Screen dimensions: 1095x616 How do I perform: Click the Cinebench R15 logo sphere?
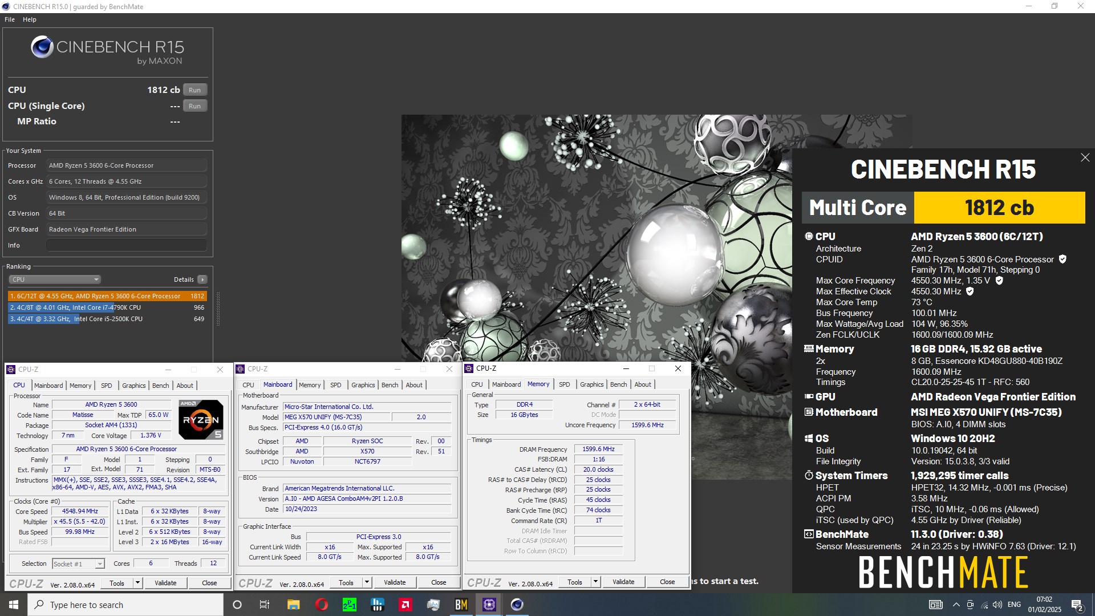click(x=42, y=47)
